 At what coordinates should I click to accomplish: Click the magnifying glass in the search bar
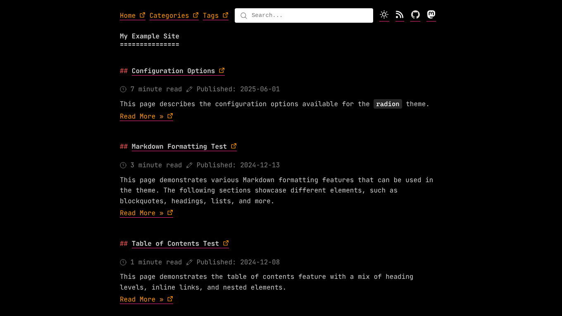(244, 15)
